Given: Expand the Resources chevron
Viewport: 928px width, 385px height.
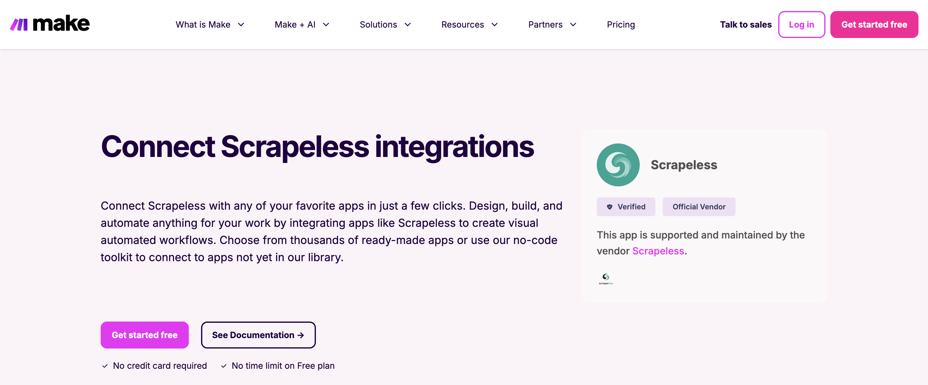Looking at the screenshot, I should (x=495, y=25).
